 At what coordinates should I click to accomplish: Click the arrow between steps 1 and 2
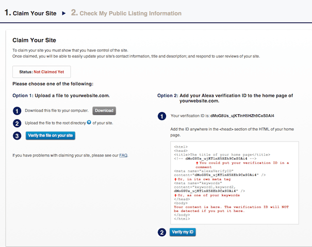point(63,13)
